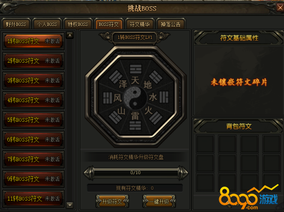Select 2转BOSS符文 in the list

33,61
